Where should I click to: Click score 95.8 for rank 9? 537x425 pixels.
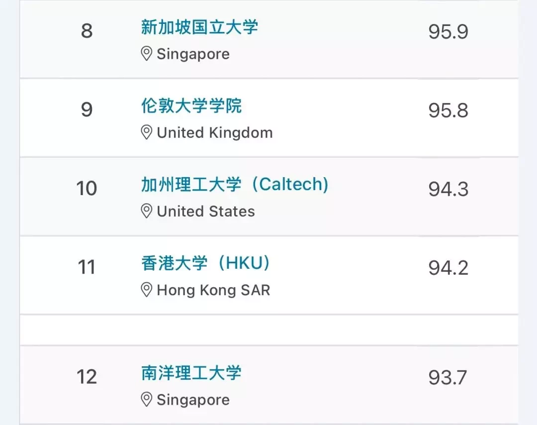[448, 110]
